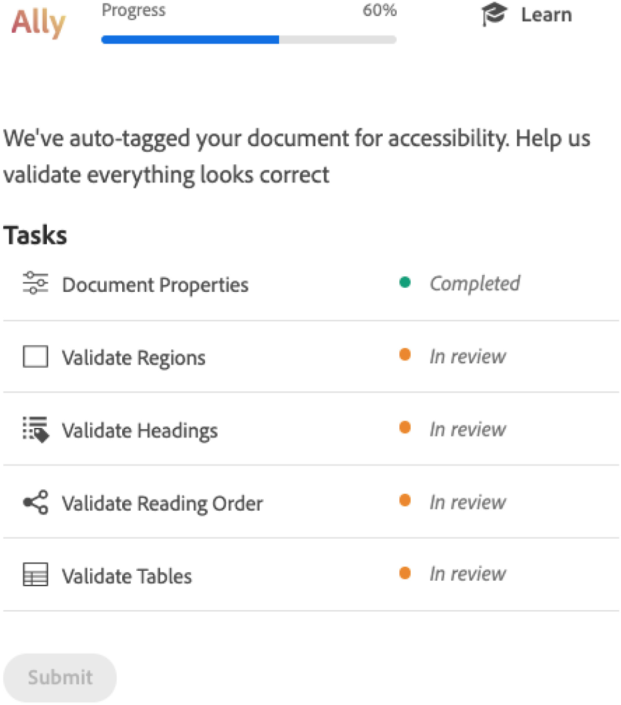Click the orange dot beside Validate Tables
Image resolution: width=621 pixels, height=705 pixels.
(x=405, y=572)
